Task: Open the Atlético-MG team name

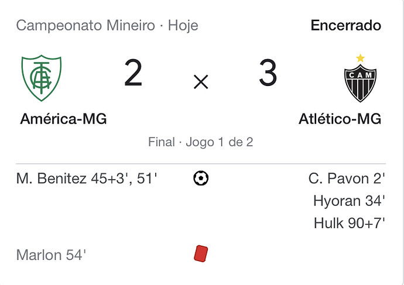Action: (x=340, y=119)
